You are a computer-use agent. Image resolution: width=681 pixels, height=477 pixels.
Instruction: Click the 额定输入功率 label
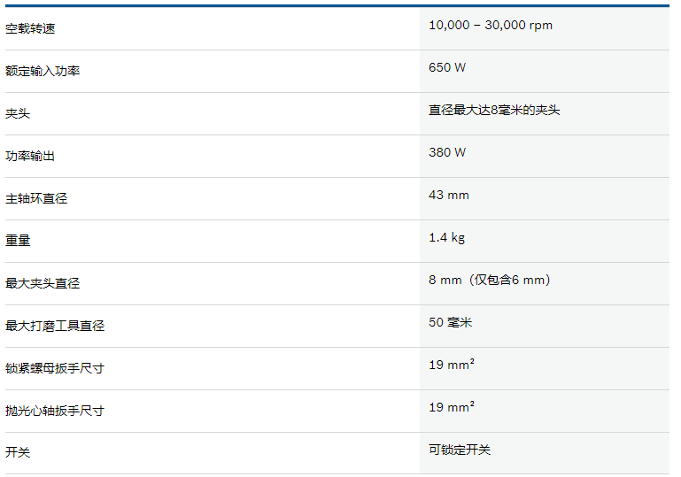click(x=43, y=71)
